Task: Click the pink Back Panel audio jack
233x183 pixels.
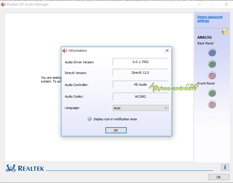Action: [212, 75]
